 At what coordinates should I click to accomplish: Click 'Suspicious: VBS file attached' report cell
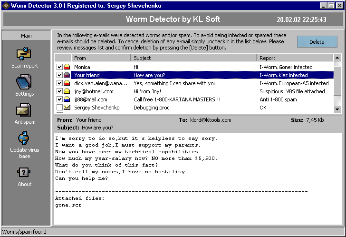292,91
